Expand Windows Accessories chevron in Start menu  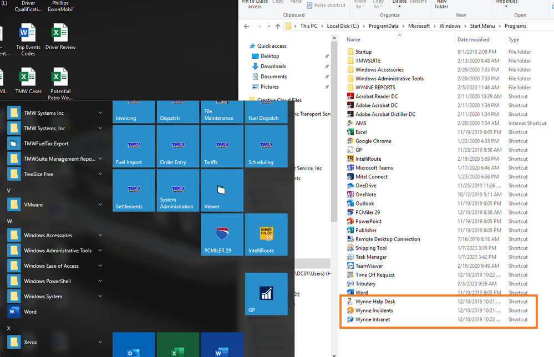[100, 235]
